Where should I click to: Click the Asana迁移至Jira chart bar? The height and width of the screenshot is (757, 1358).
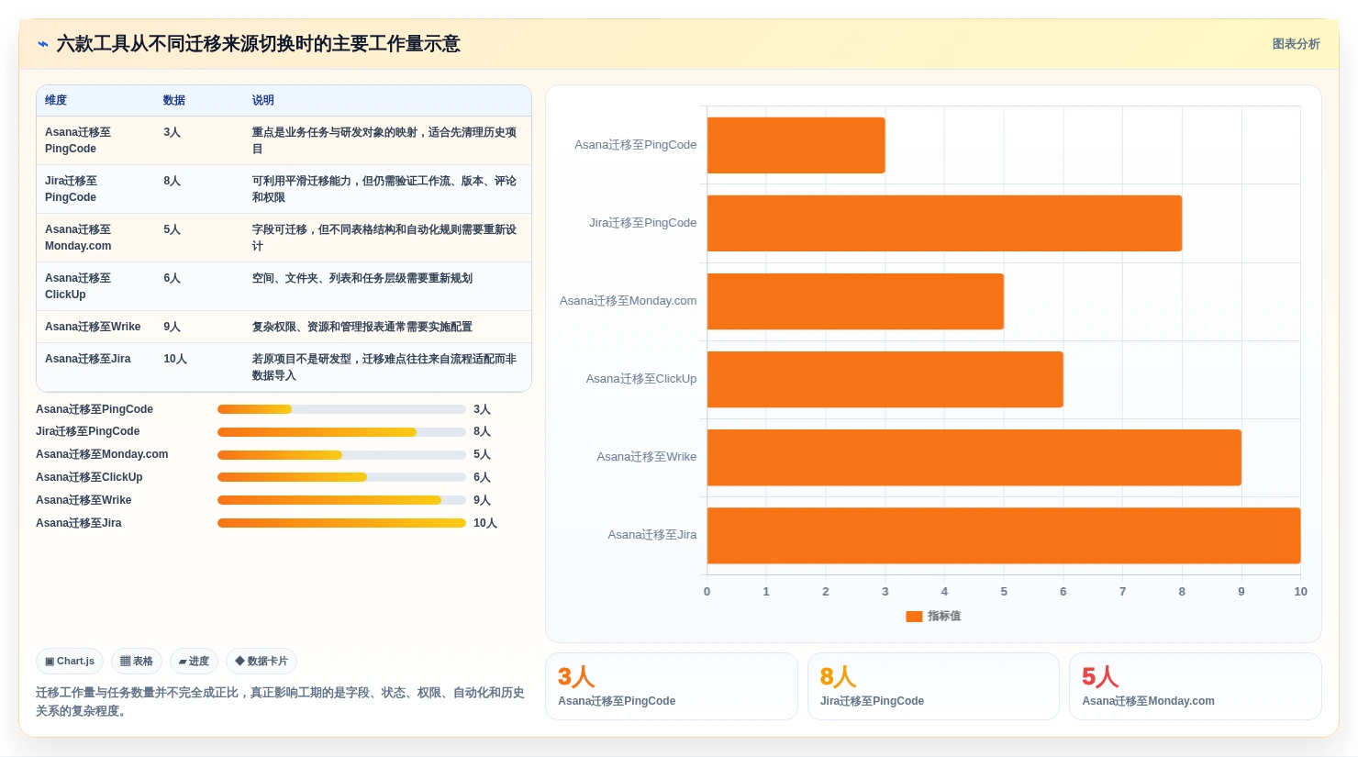pyautogui.click(x=1004, y=535)
